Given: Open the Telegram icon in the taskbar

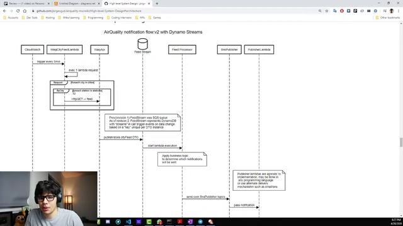Looking at the screenshot, I should pos(118,222).
